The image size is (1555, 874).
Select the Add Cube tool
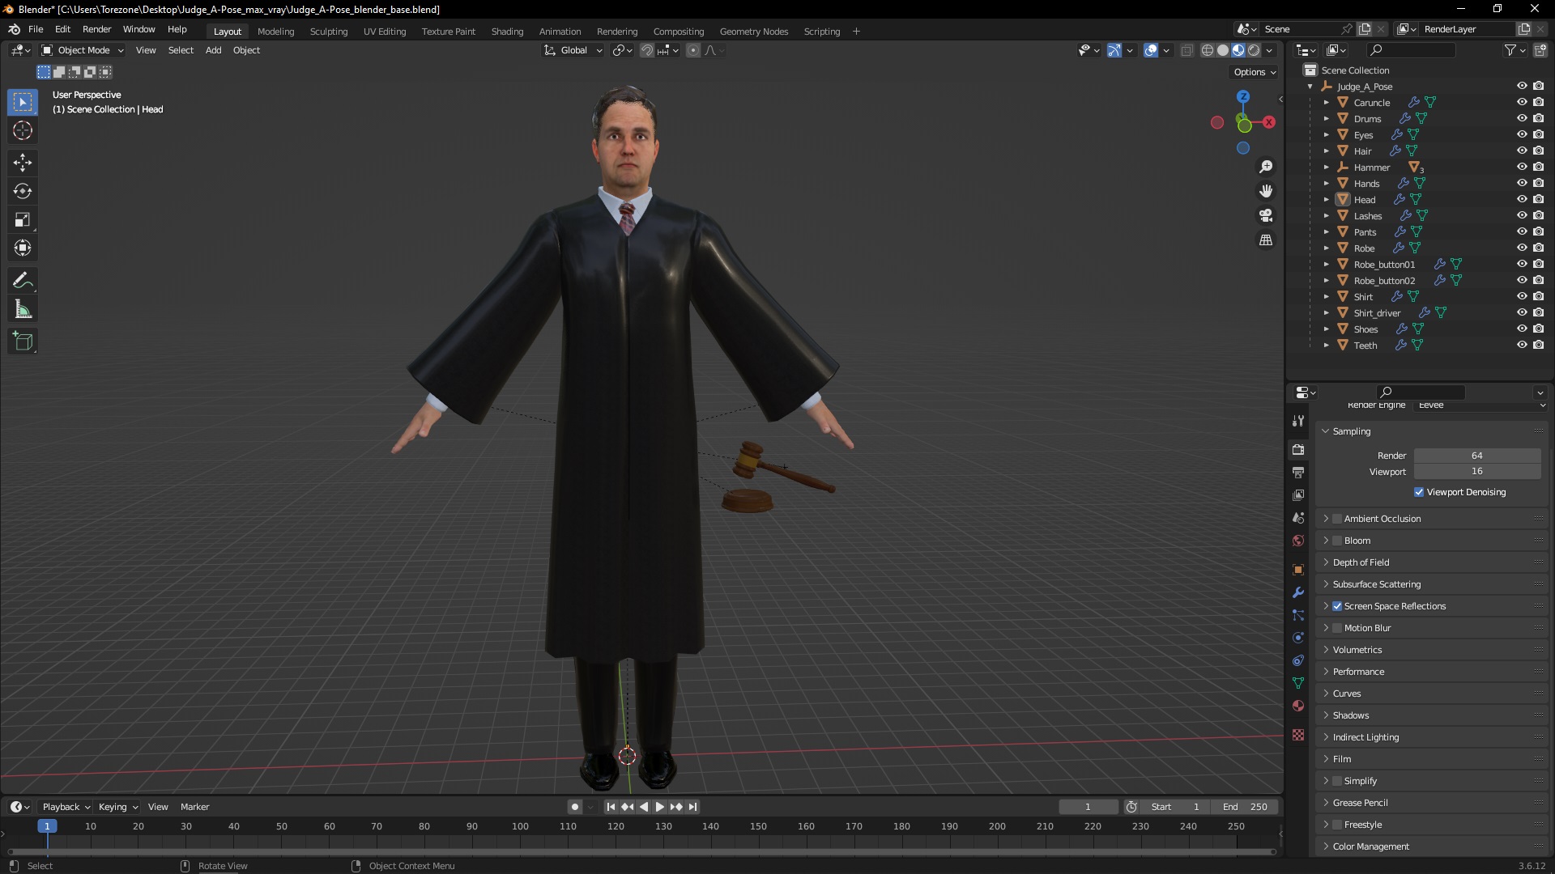click(23, 342)
